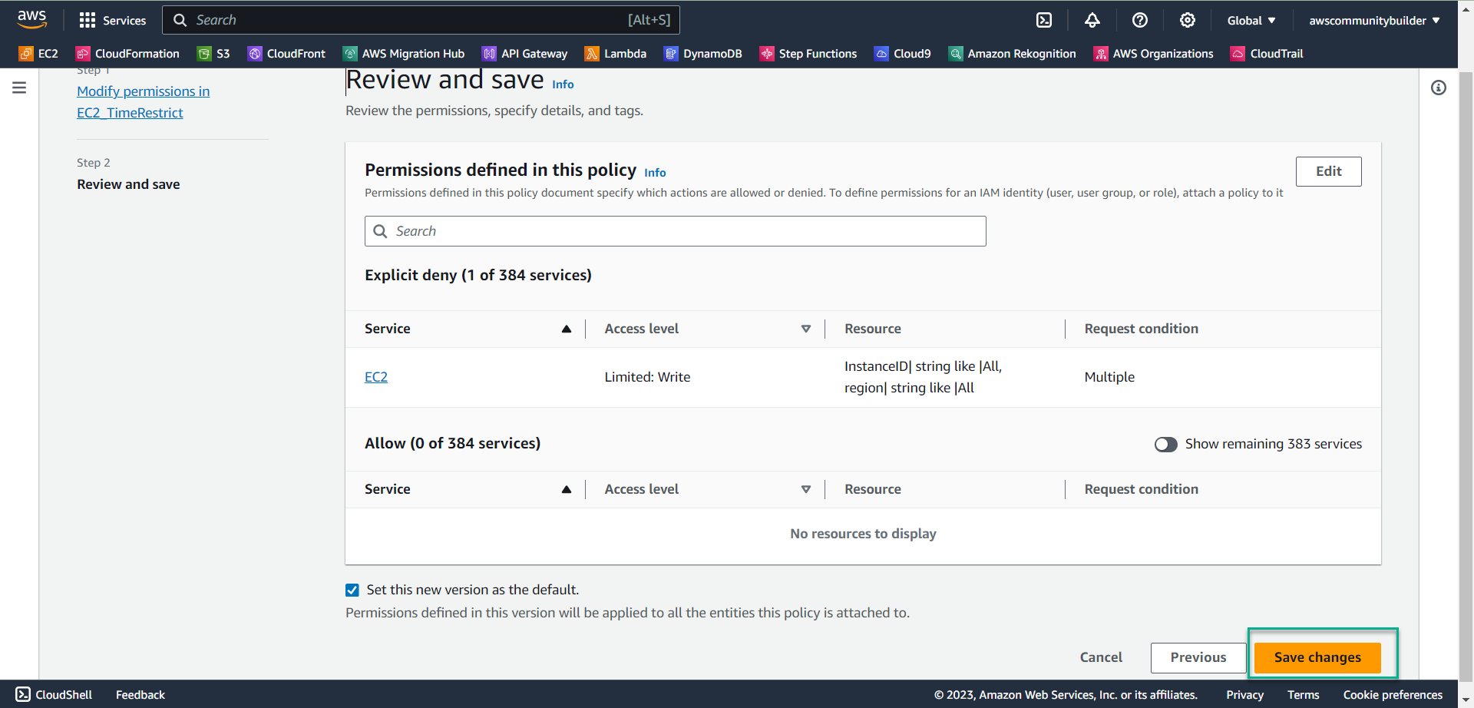Open Amazon Rekognition shortcut
Image resolution: width=1474 pixels, height=708 pixels.
pyautogui.click(x=1013, y=54)
